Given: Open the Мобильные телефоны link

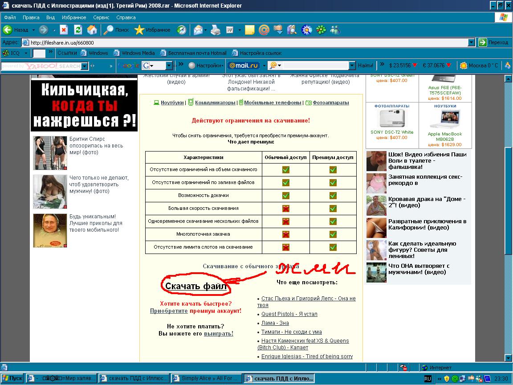Looking at the screenshot, I should tap(273, 102).
